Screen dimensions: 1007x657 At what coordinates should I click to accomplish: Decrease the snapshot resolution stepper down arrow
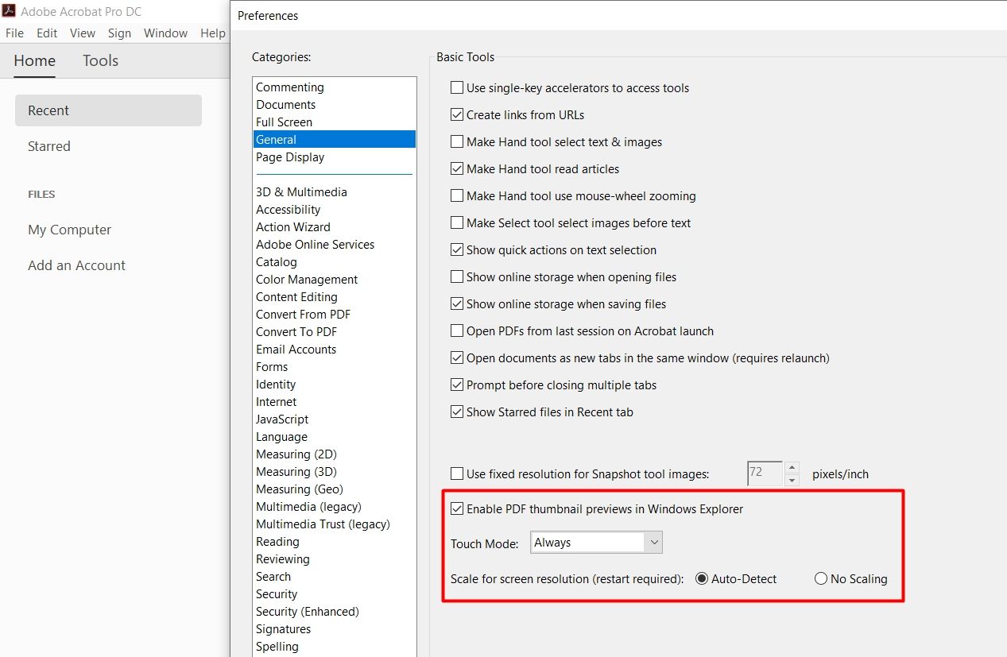click(792, 480)
